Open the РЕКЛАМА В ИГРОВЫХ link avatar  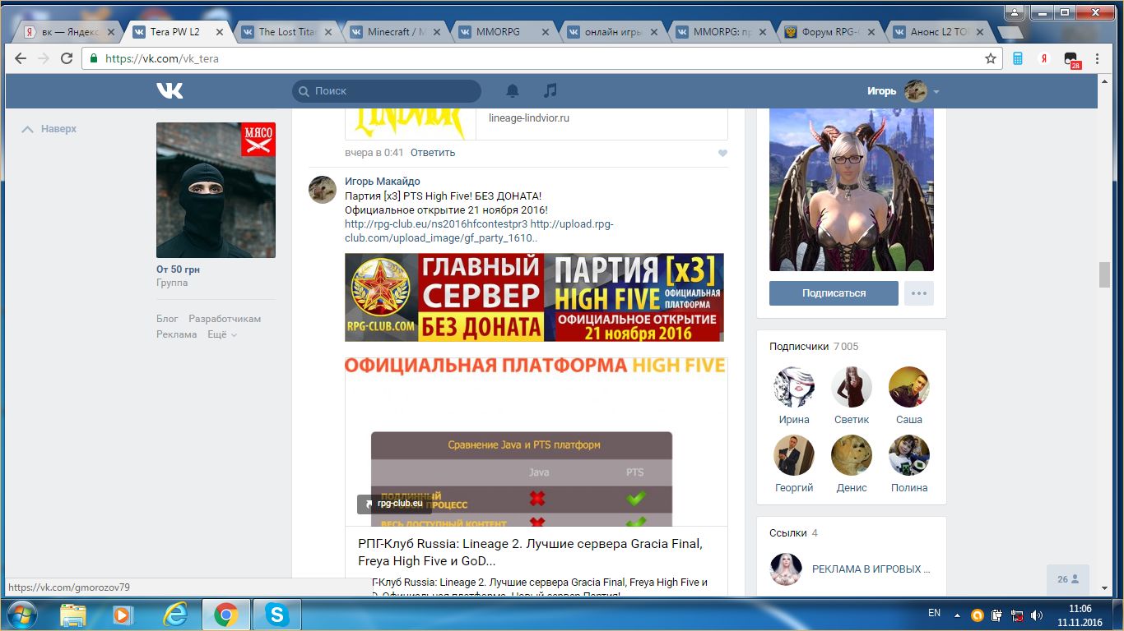point(786,569)
